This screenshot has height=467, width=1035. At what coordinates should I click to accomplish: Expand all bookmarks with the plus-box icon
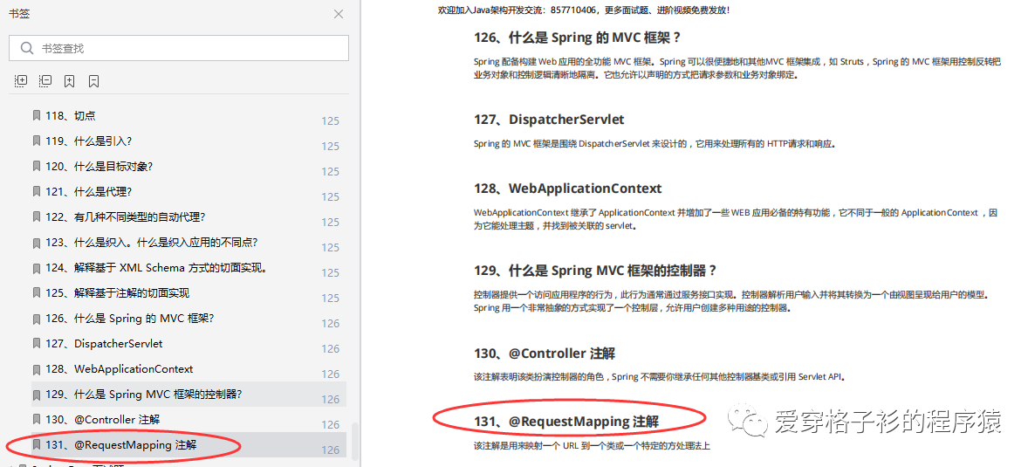coord(21,81)
